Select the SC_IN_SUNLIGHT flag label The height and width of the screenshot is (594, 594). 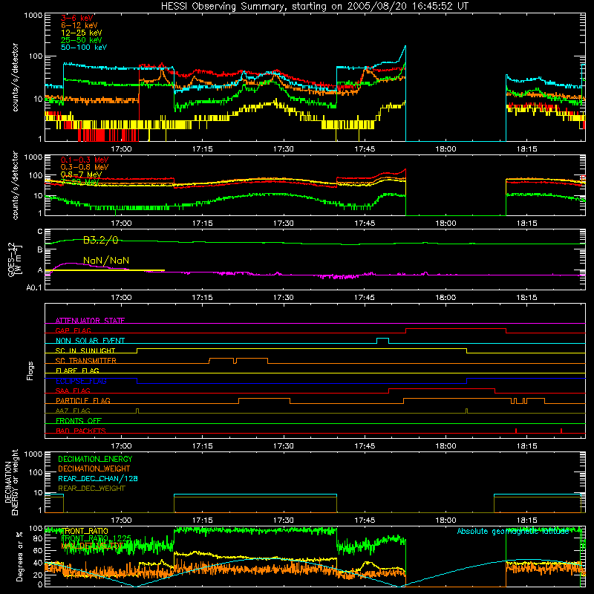click(x=85, y=350)
